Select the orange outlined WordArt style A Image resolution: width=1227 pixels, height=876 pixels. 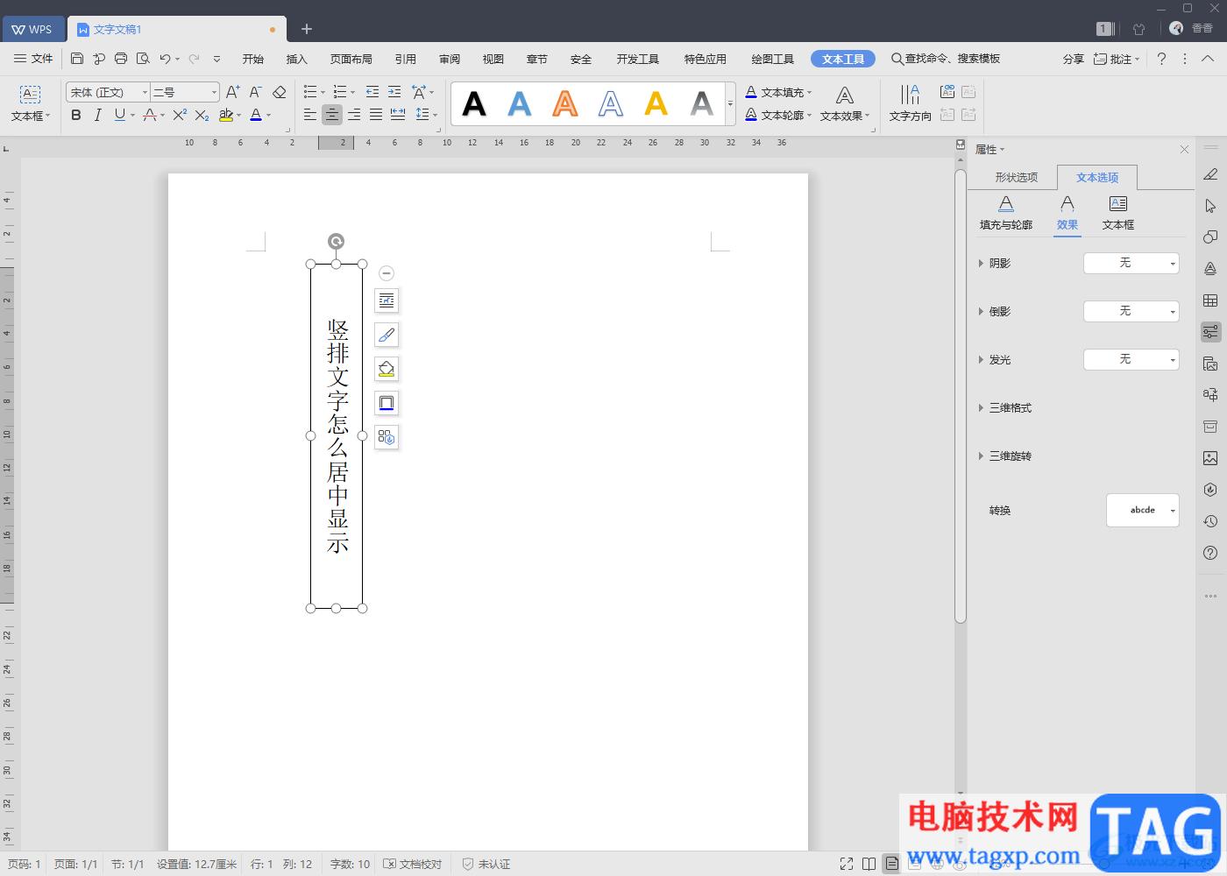click(565, 104)
